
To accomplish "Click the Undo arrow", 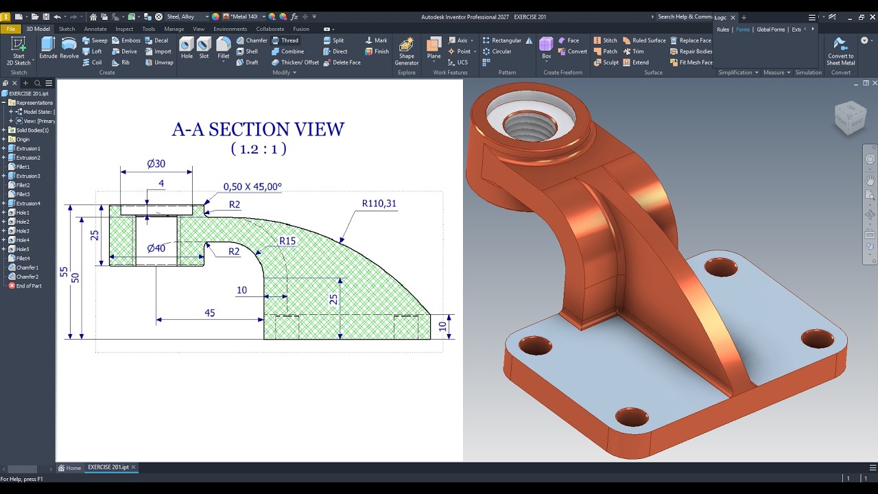I will pyautogui.click(x=57, y=16).
